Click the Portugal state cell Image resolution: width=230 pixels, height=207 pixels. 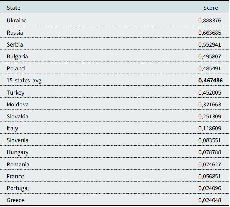18,188
